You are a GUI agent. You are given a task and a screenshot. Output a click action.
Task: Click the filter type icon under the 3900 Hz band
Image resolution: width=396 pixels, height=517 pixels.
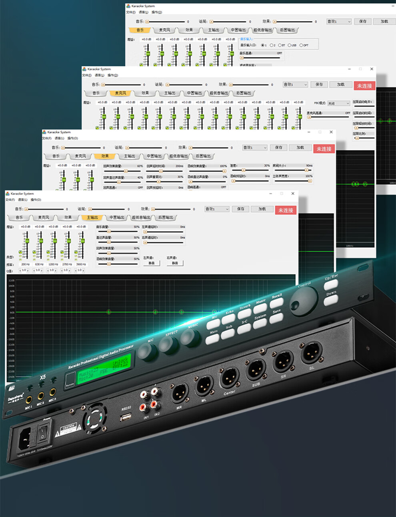(75, 253)
